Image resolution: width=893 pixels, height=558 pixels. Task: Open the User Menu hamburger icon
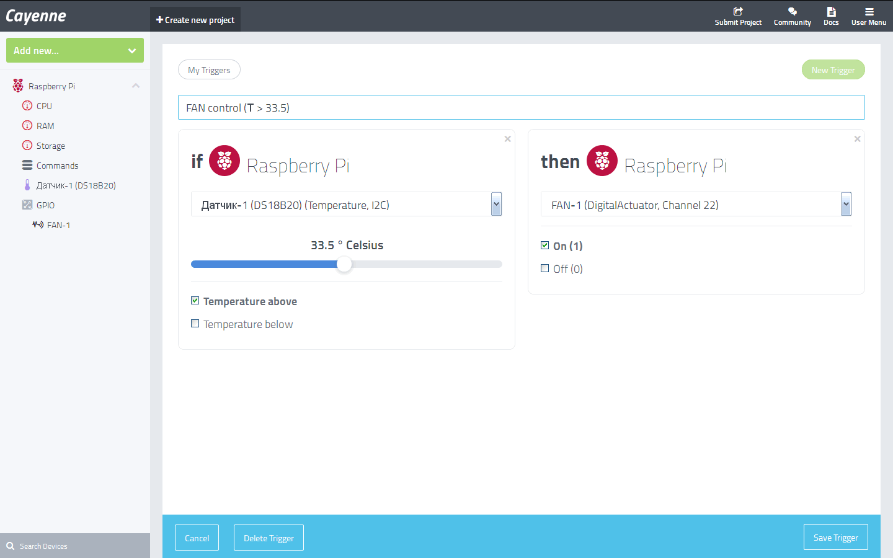click(x=869, y=11)
